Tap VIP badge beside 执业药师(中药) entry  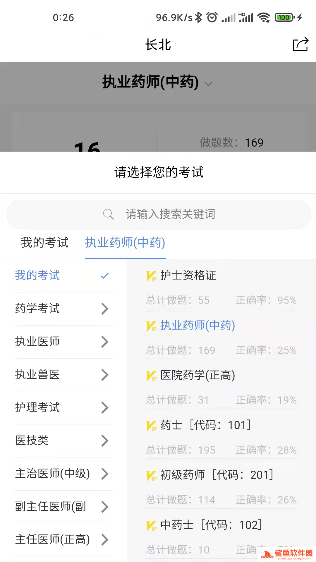(x=151, y=326)
